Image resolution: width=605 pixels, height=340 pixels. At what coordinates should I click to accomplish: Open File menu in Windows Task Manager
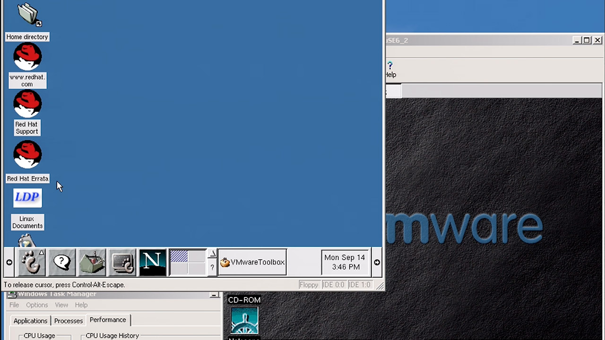point(14,305)
